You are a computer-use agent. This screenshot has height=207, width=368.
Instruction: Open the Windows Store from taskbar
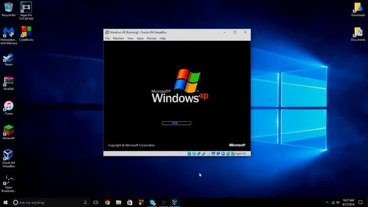130,202
